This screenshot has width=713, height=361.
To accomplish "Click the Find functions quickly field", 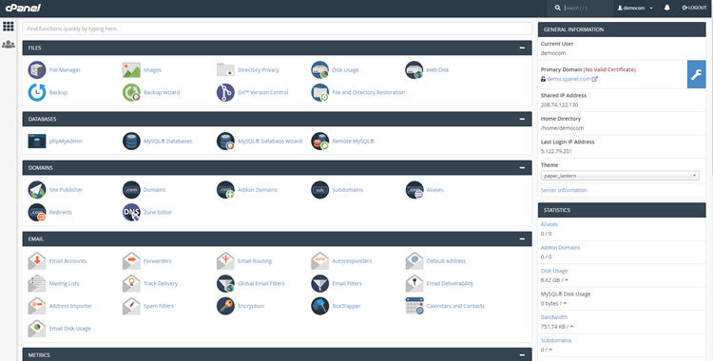I will (277, 28).
